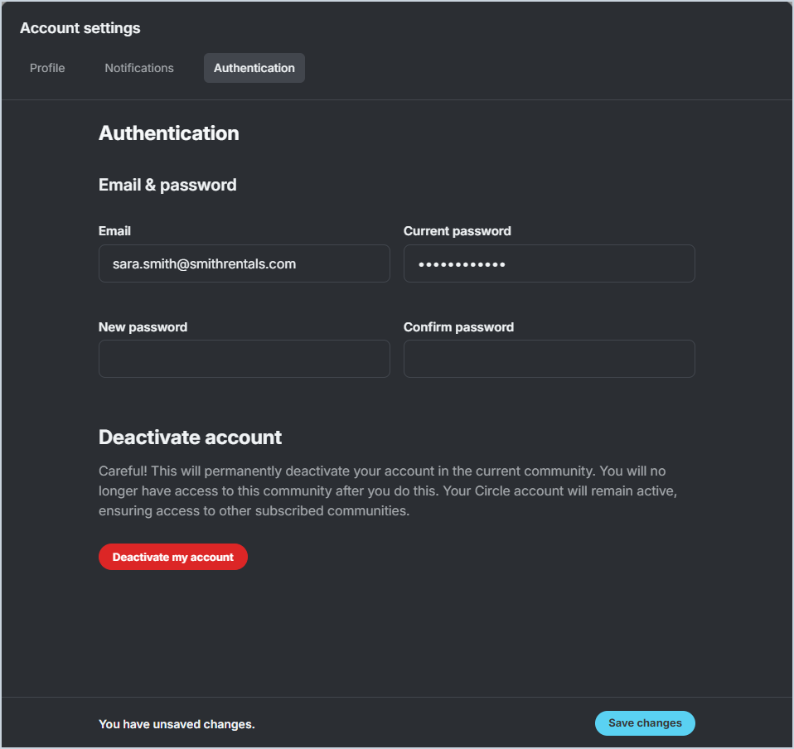Image resolution: width=794 pixels, height=749 pixels.
Task: Click the sara.smith@smithrentals.com address text
Action: [x=204, y=263]
